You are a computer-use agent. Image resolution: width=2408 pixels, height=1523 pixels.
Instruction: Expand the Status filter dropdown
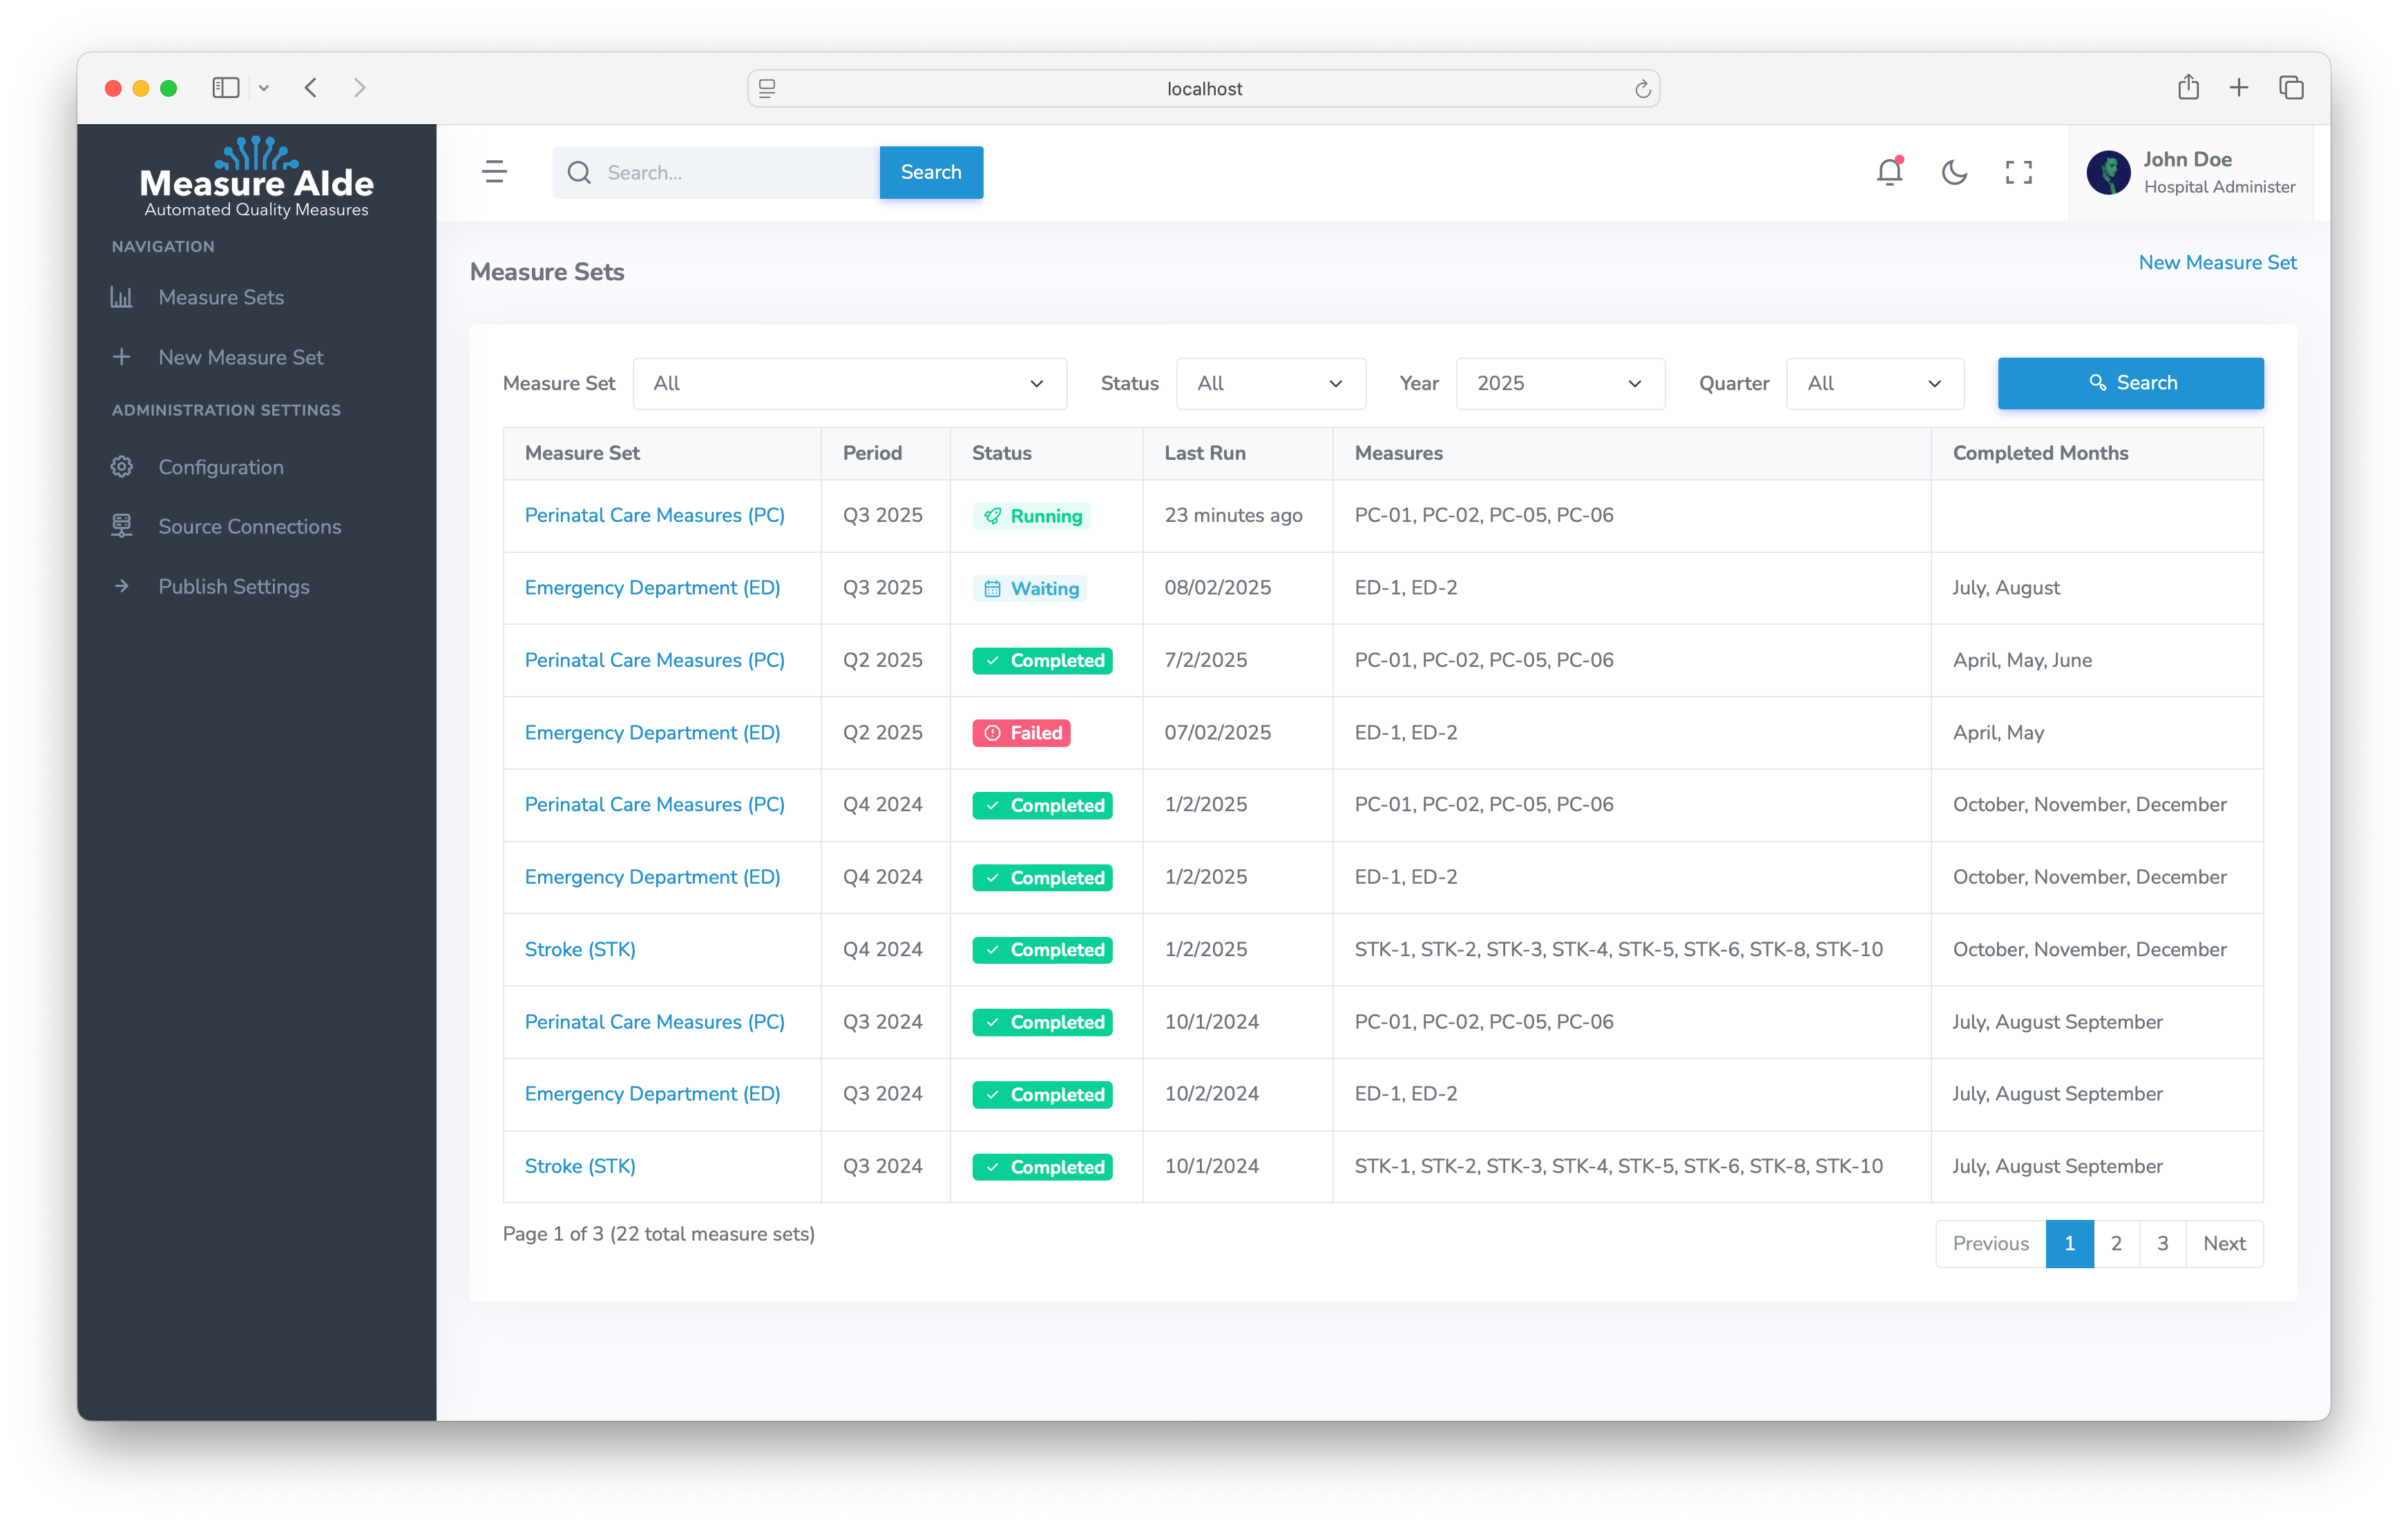1270,384
